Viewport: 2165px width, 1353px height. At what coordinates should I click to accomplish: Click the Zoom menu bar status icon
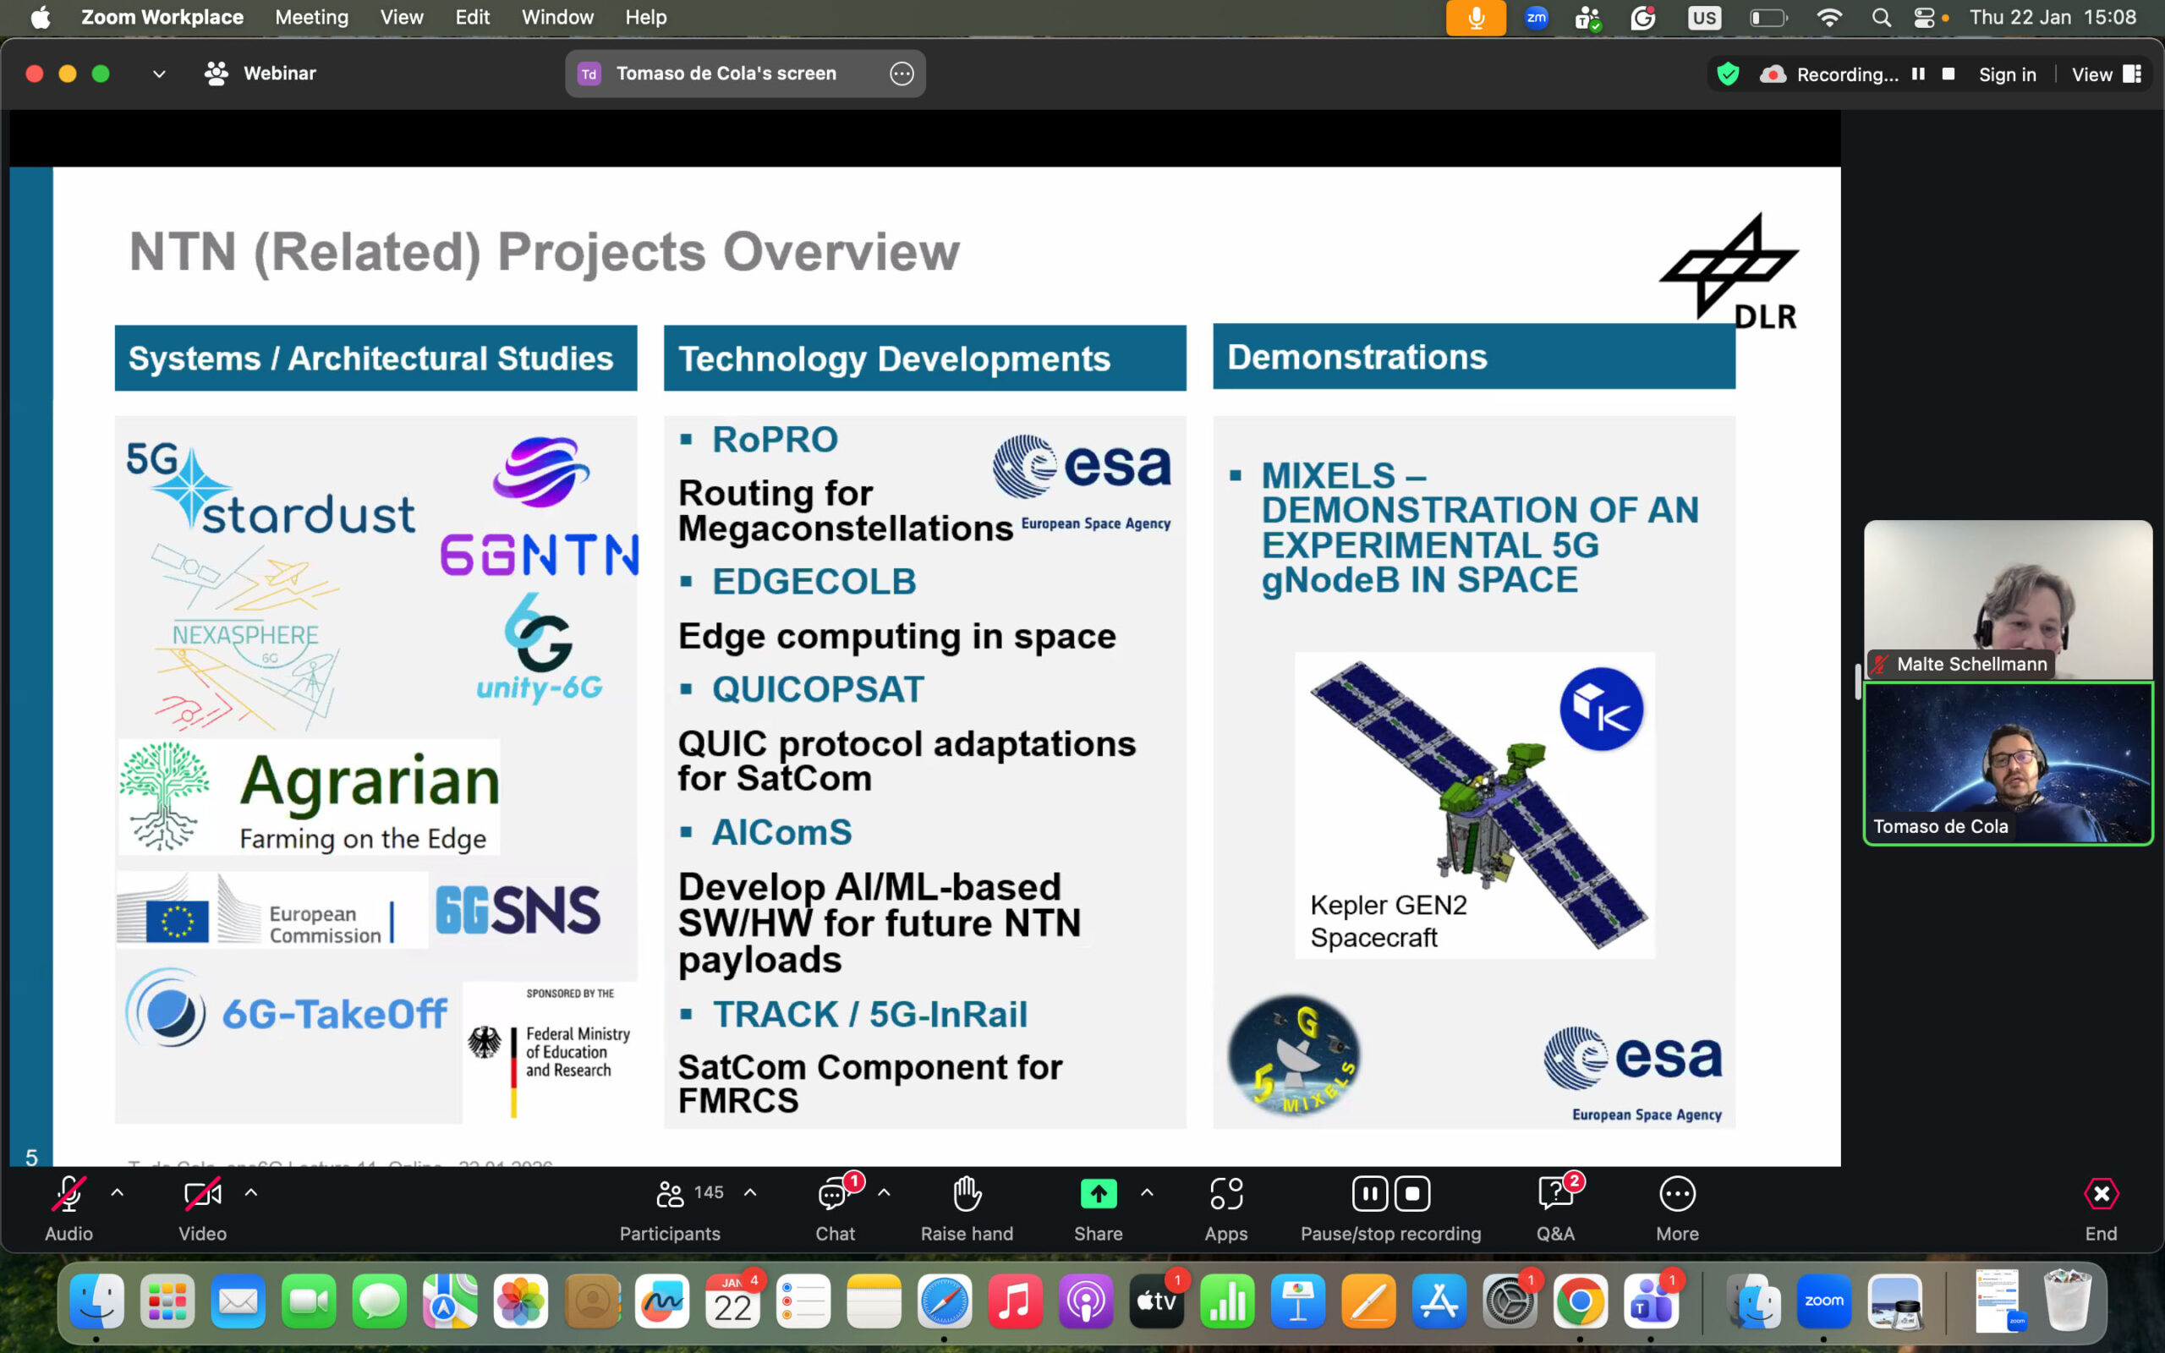[1536, 17]
